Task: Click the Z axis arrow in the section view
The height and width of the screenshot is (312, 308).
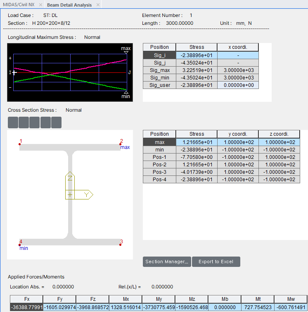Action: (70, 180)
